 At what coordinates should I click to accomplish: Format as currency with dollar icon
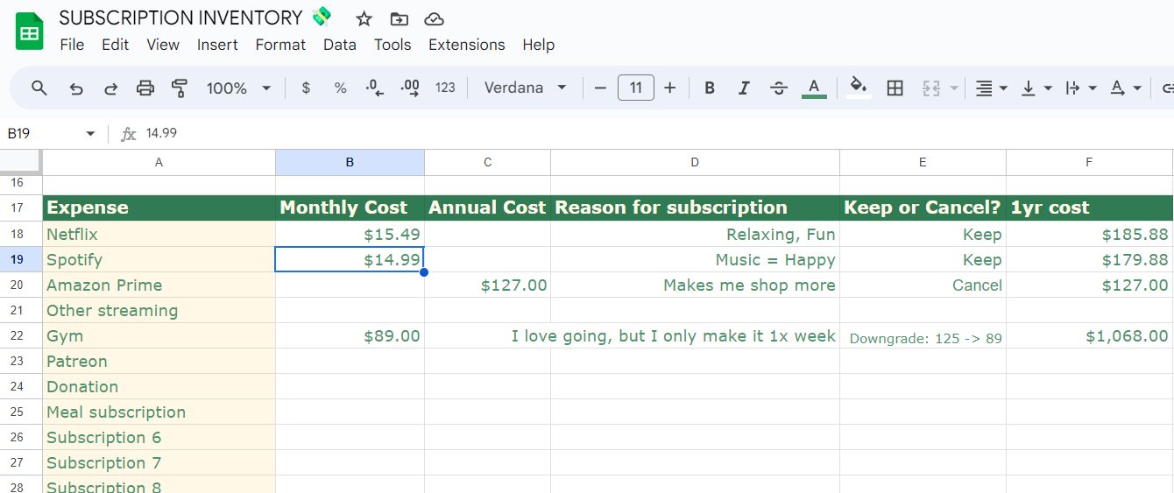pos(306,88)
